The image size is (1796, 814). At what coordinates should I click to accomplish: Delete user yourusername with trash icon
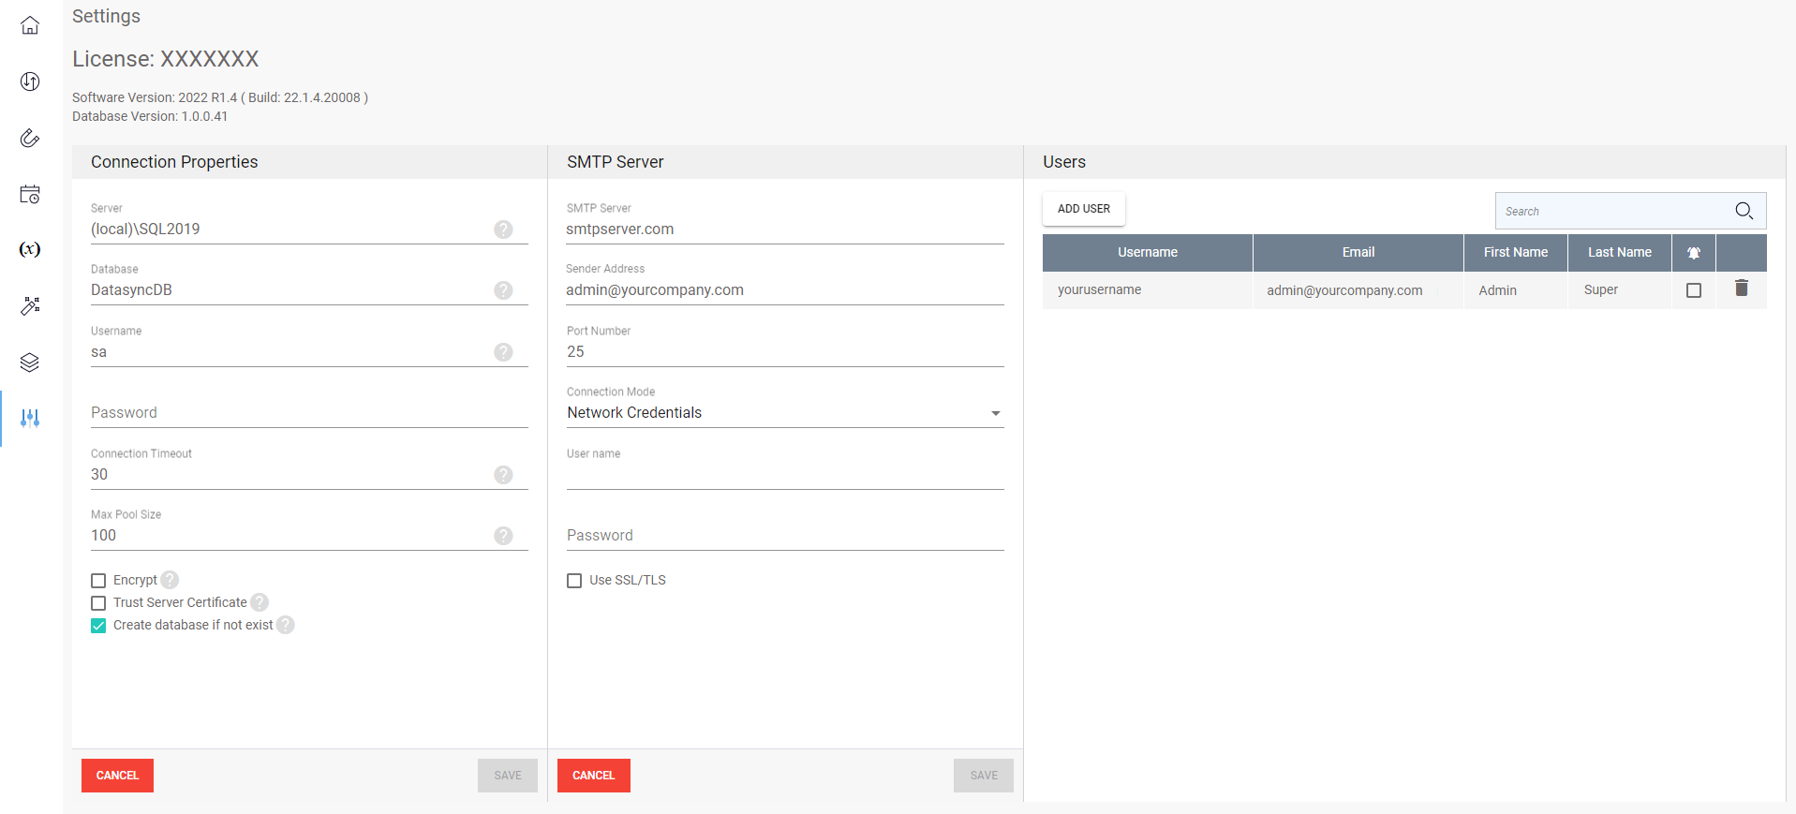coord(1741,289)
